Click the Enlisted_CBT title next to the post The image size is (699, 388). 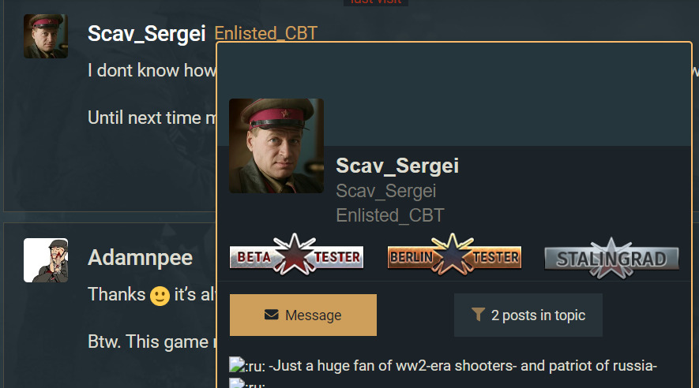(266, 33)
